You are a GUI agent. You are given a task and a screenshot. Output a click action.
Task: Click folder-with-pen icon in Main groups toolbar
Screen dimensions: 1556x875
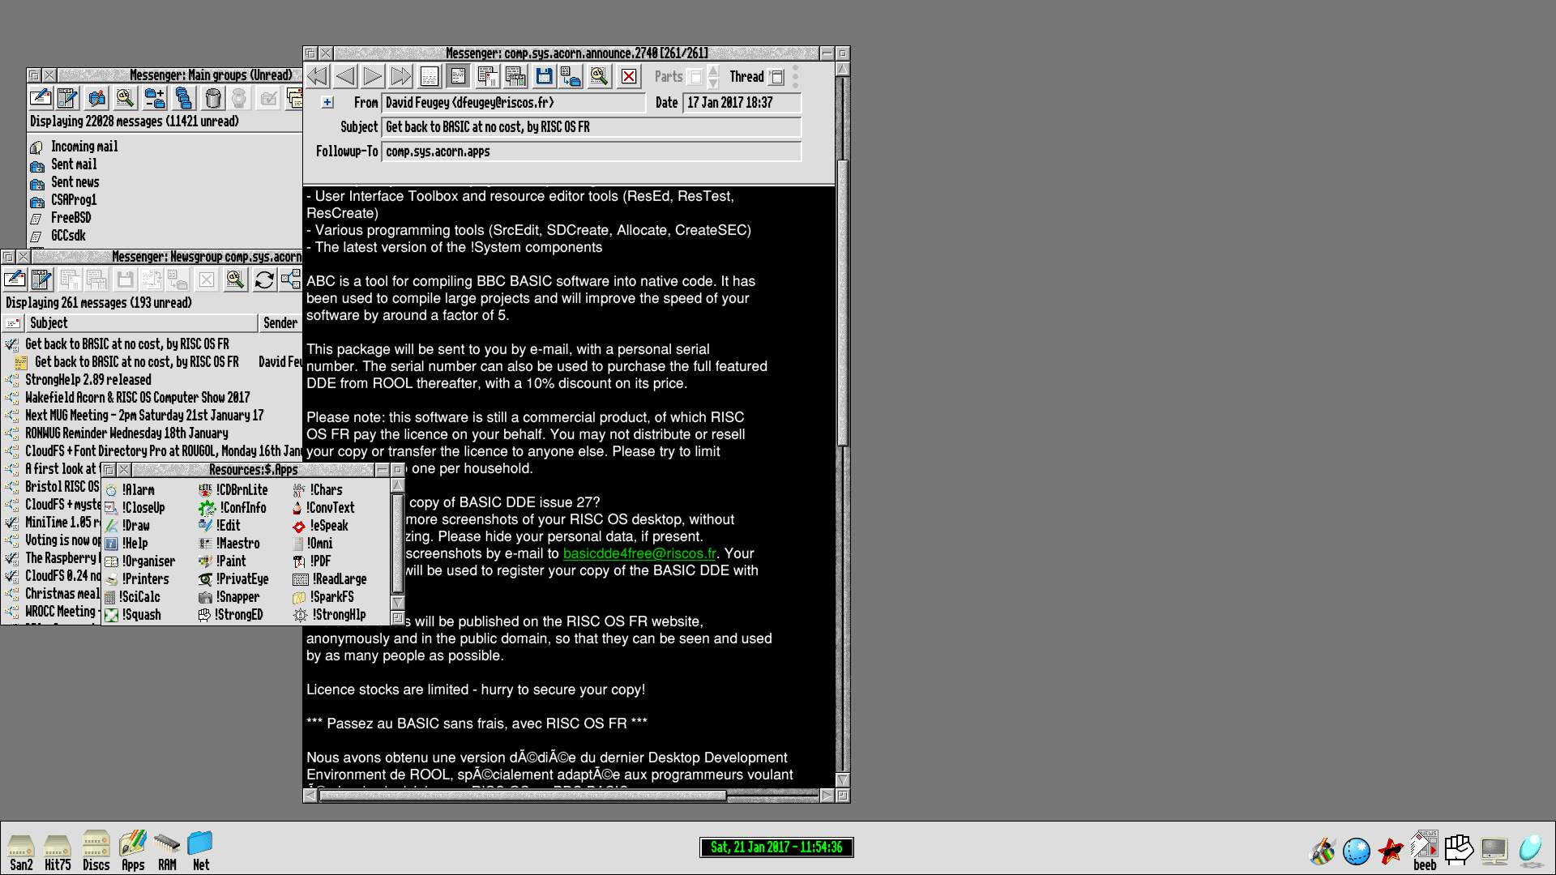click(96, 98)
